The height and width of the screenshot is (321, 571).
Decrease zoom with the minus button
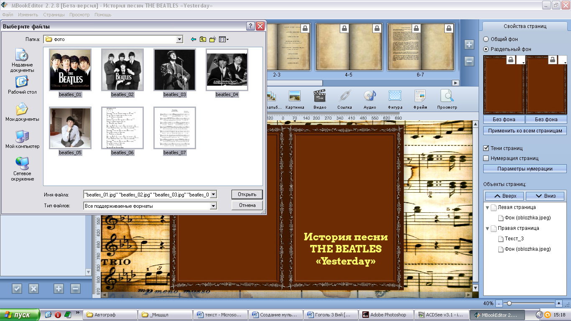point(499,303)
